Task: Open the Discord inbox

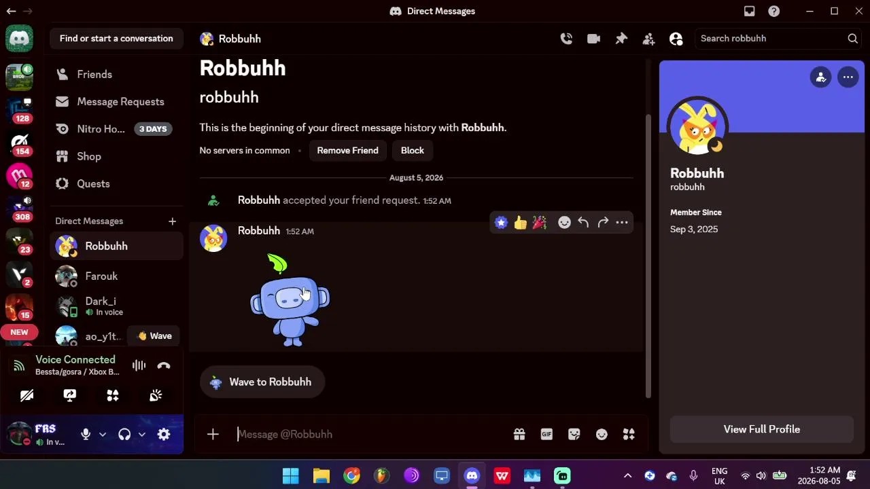Action: click(749, 11)
